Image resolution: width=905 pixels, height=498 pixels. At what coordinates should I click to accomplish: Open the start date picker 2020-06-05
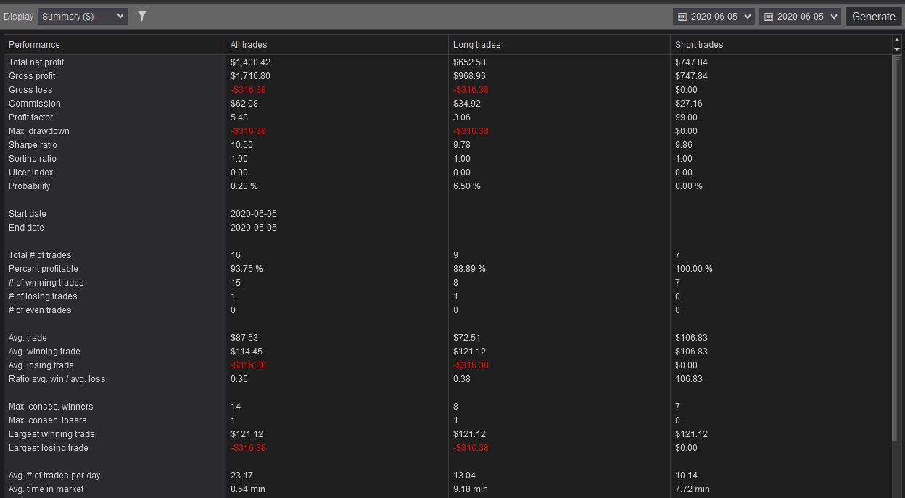point(714,16)
